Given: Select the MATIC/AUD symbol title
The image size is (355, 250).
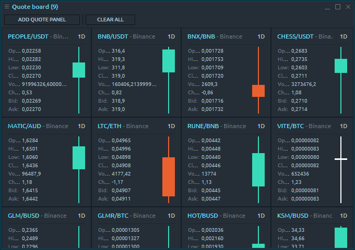Looking at the screenshot, I should tap(25, 126).
